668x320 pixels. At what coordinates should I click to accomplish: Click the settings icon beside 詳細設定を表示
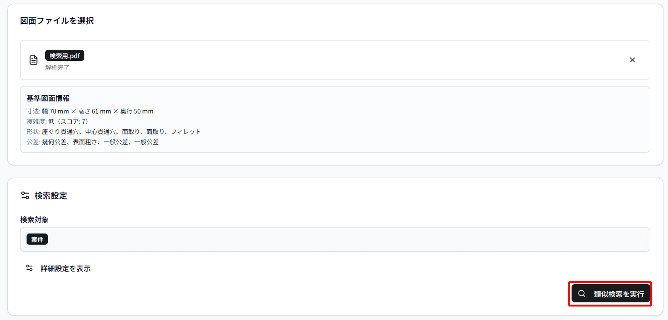(29, 268)
